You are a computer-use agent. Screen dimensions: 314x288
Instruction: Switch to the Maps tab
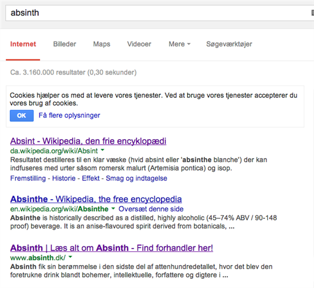tap(102, 44)
